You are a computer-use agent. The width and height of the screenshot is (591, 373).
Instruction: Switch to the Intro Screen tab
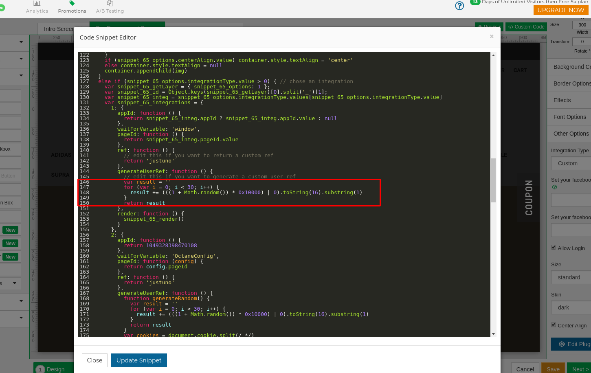coord(58,29)
